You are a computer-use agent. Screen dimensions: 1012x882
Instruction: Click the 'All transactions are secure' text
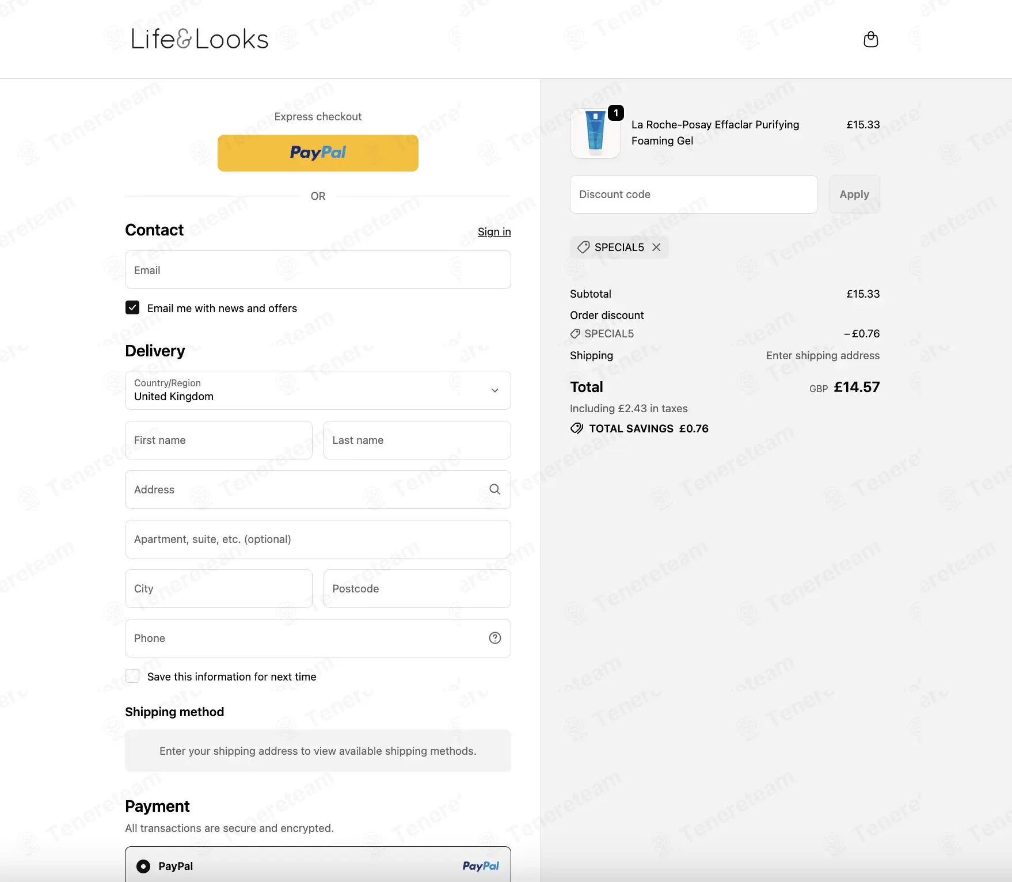229,828
